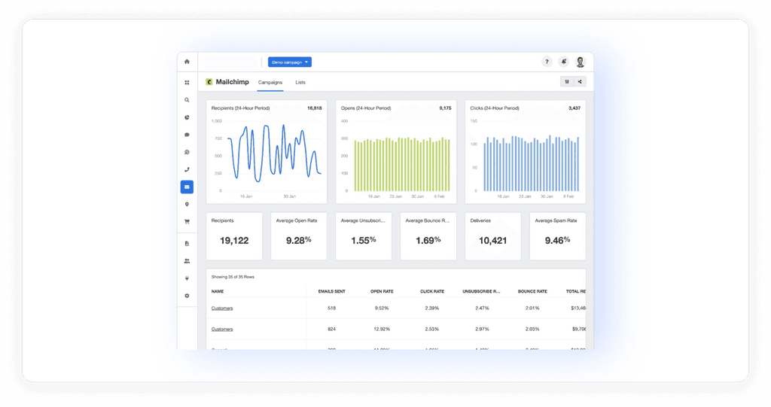Click the share icon button
The width and height of the screenshot is (771, 407).
(x=580, y=81)
